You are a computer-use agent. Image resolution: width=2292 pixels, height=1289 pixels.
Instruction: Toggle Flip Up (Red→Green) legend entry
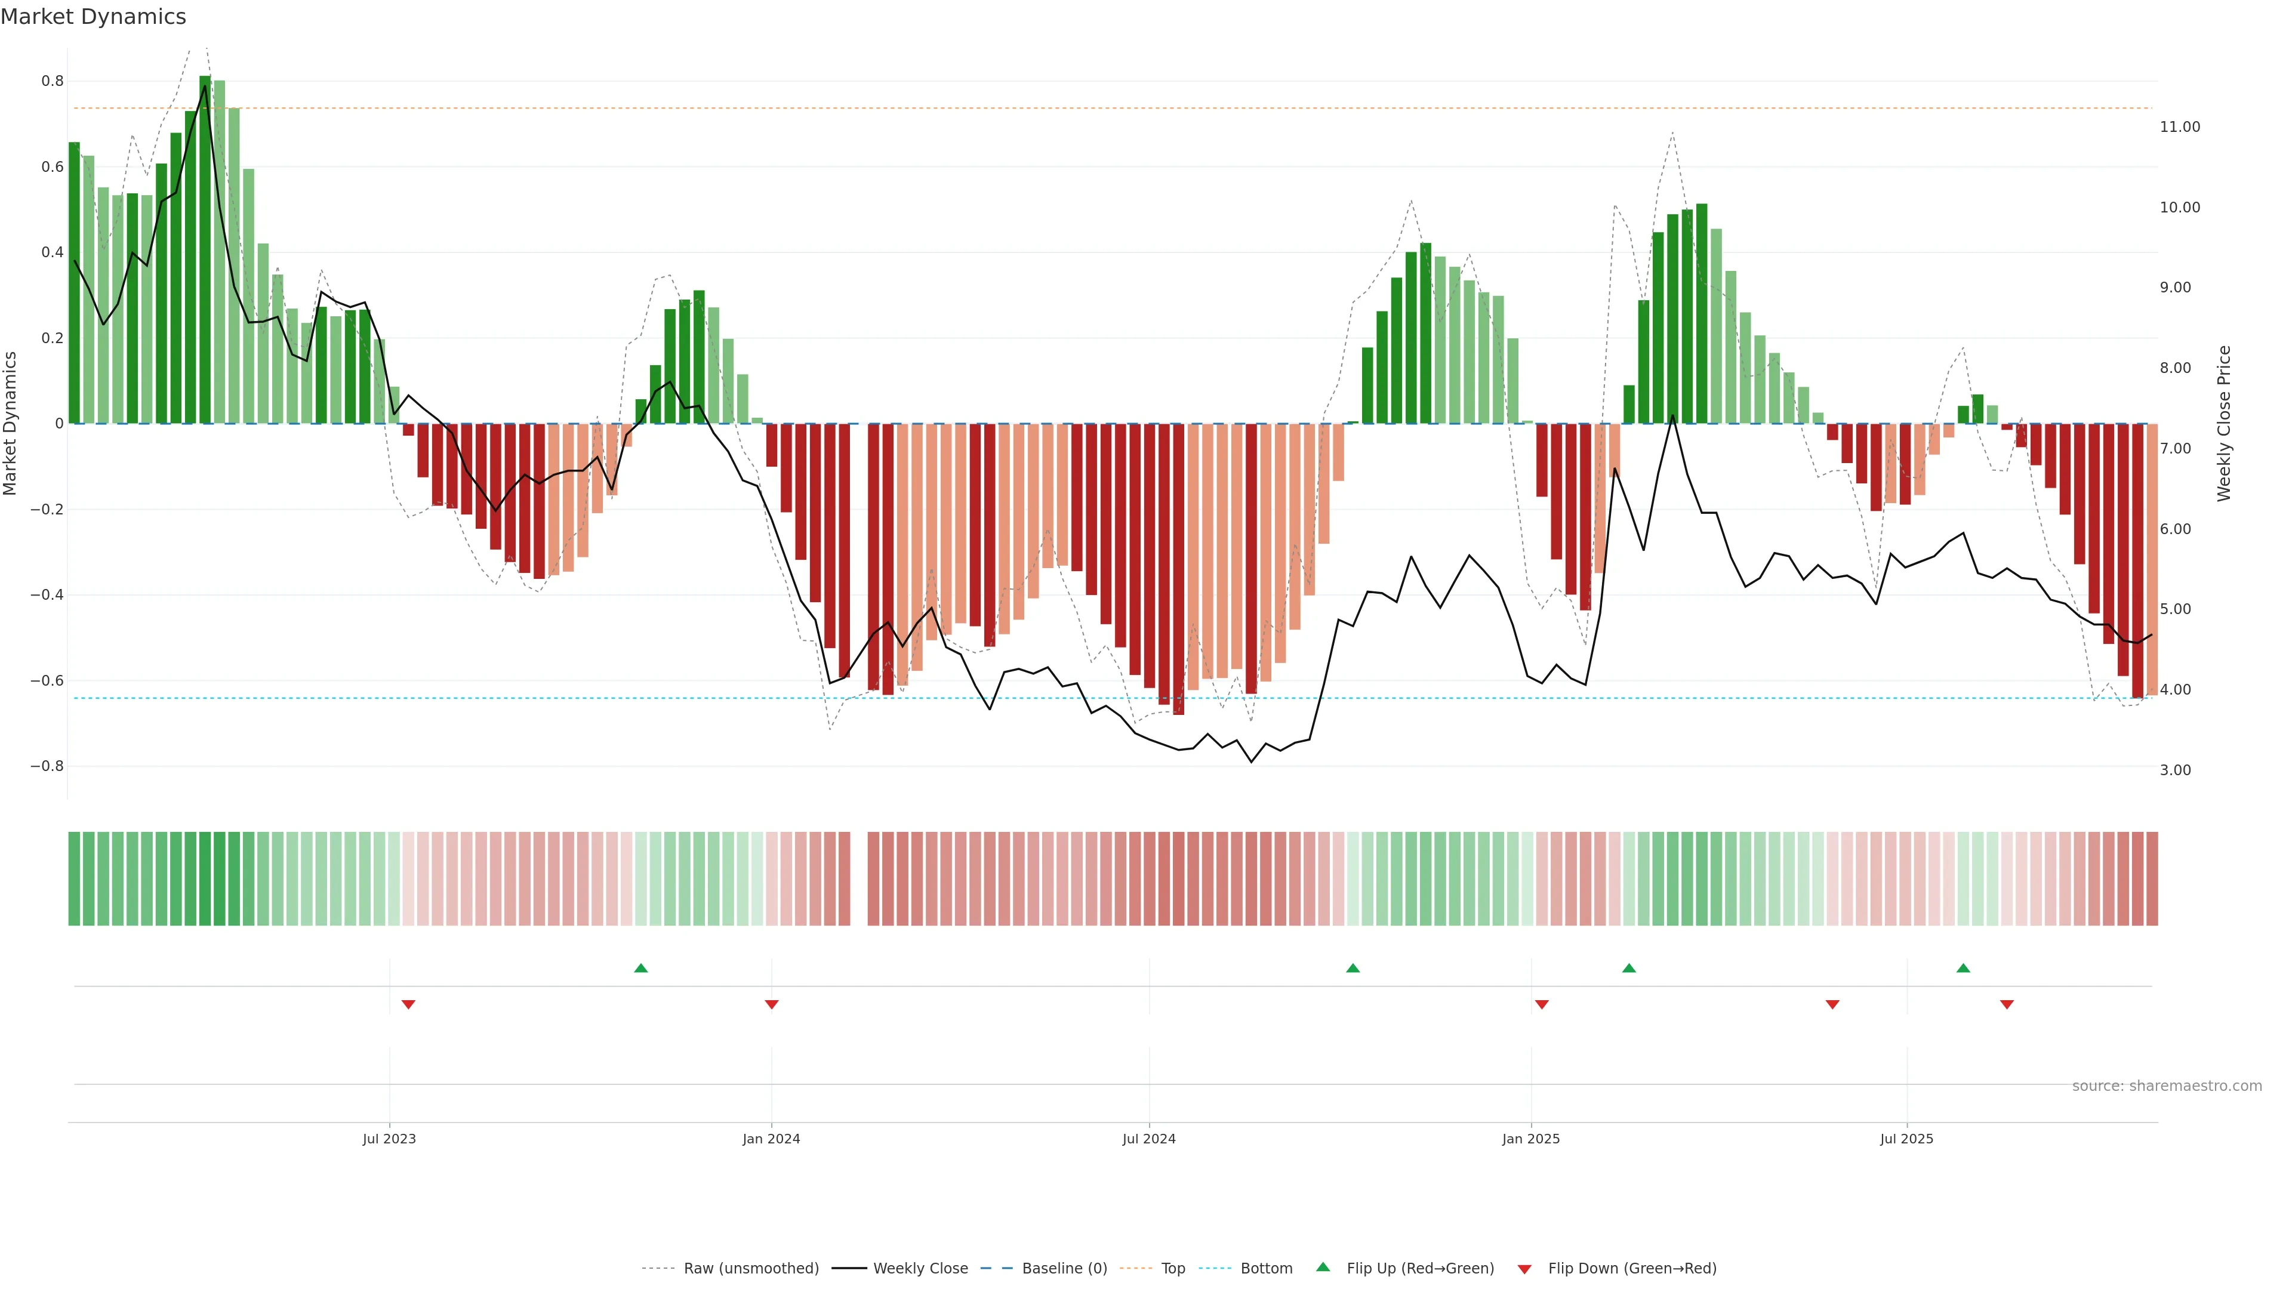1420,1269
